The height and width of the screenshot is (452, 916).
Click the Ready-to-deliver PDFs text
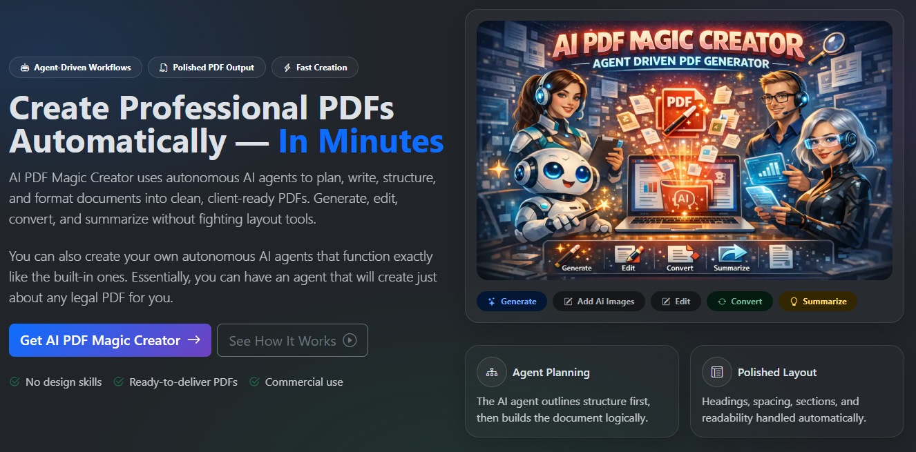point(184,382)
